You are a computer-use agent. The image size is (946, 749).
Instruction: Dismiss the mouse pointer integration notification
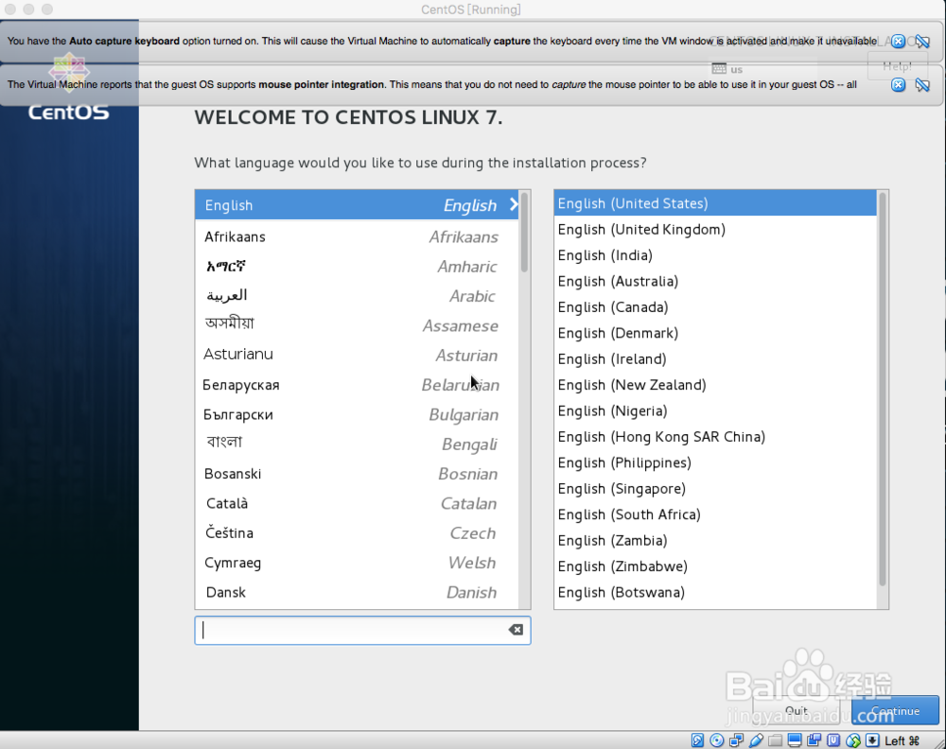click(898, 84)
